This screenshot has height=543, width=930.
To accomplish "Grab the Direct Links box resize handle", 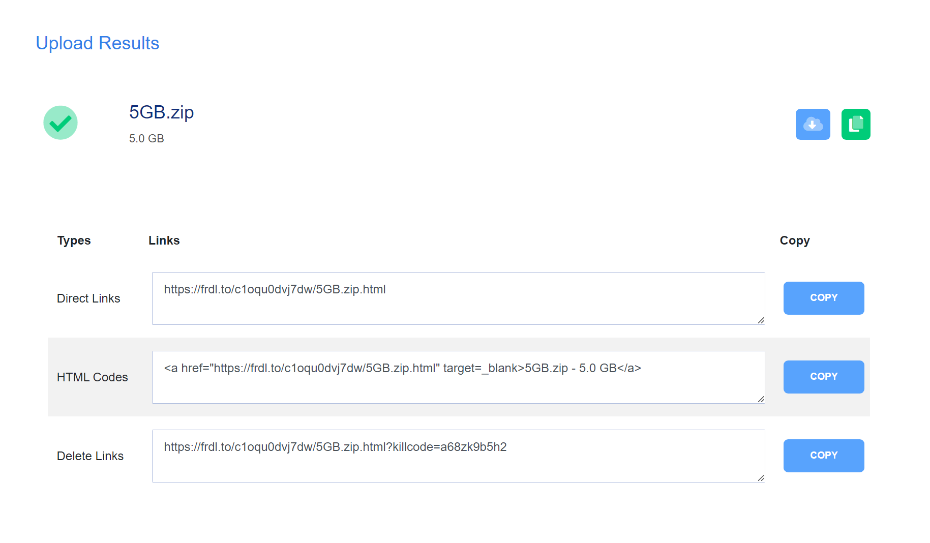I will [x=761, y=320].
